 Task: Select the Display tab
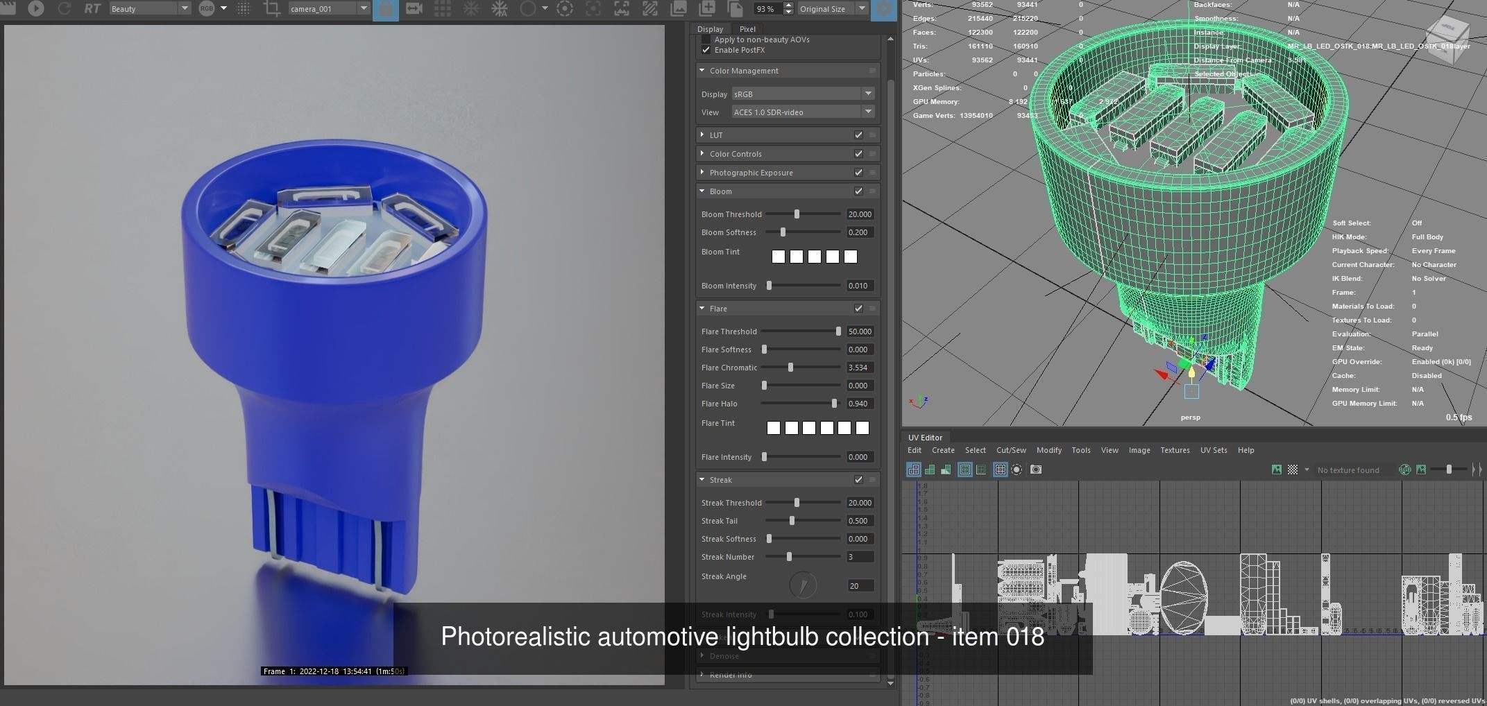point(710,29)
